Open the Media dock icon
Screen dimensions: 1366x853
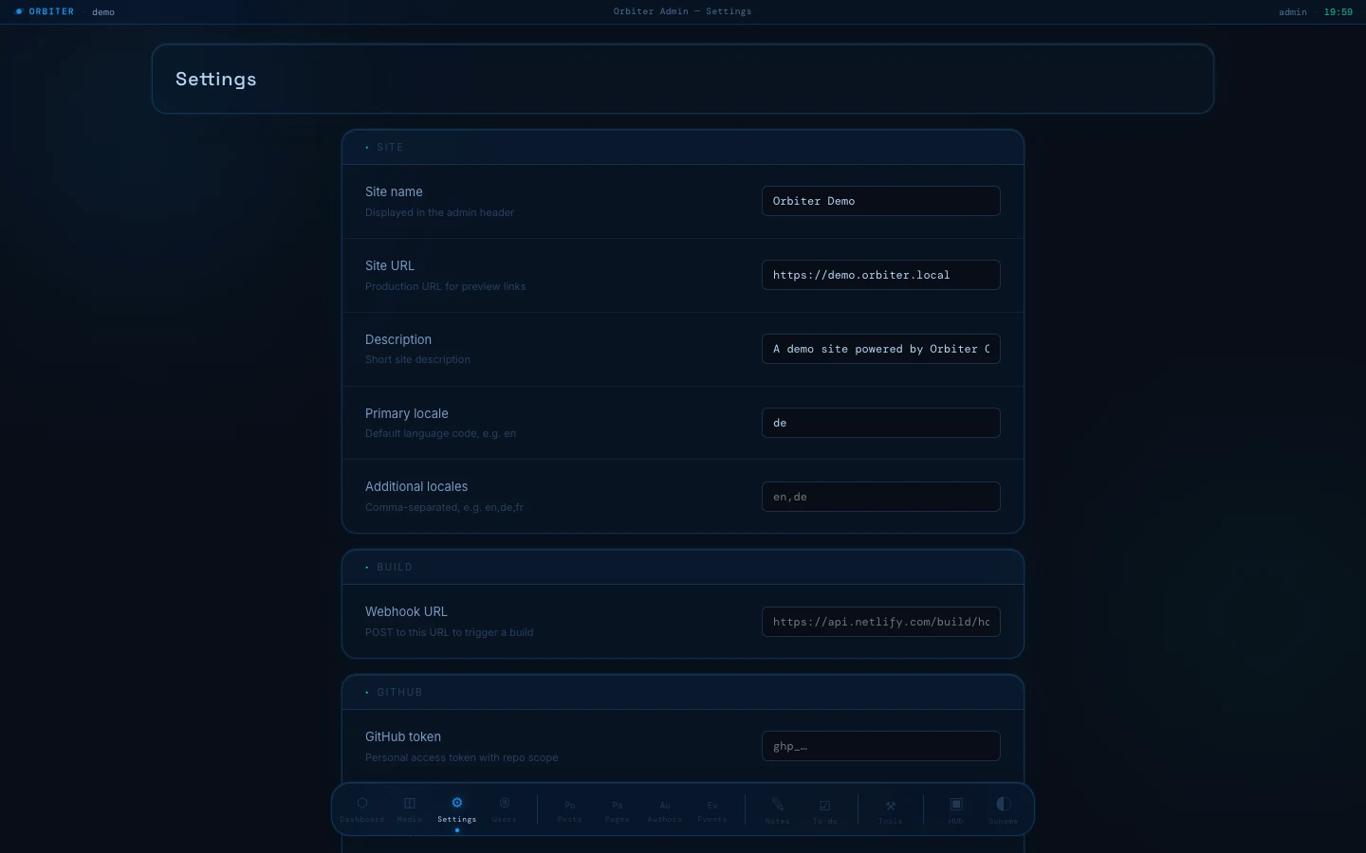point(410,809)
